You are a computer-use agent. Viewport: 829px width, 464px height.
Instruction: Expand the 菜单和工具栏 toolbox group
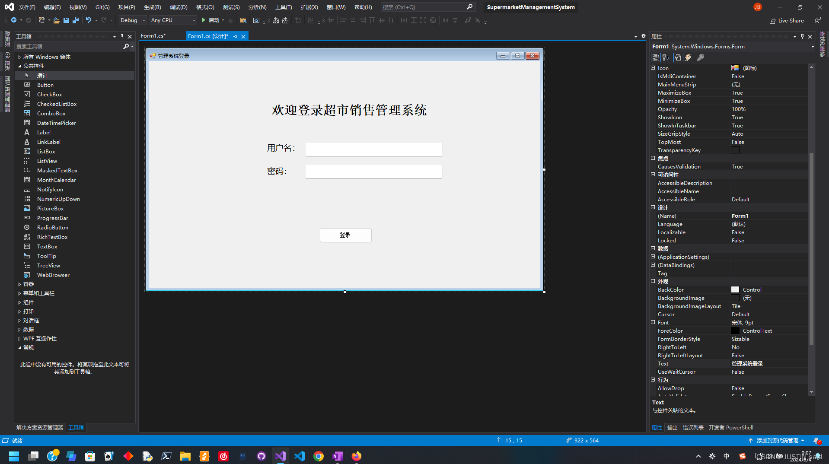(19, 293)
